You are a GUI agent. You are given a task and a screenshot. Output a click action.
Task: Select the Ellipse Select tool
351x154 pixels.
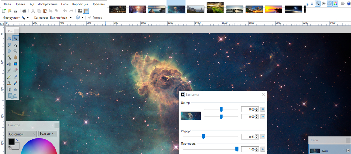(9, 51)
